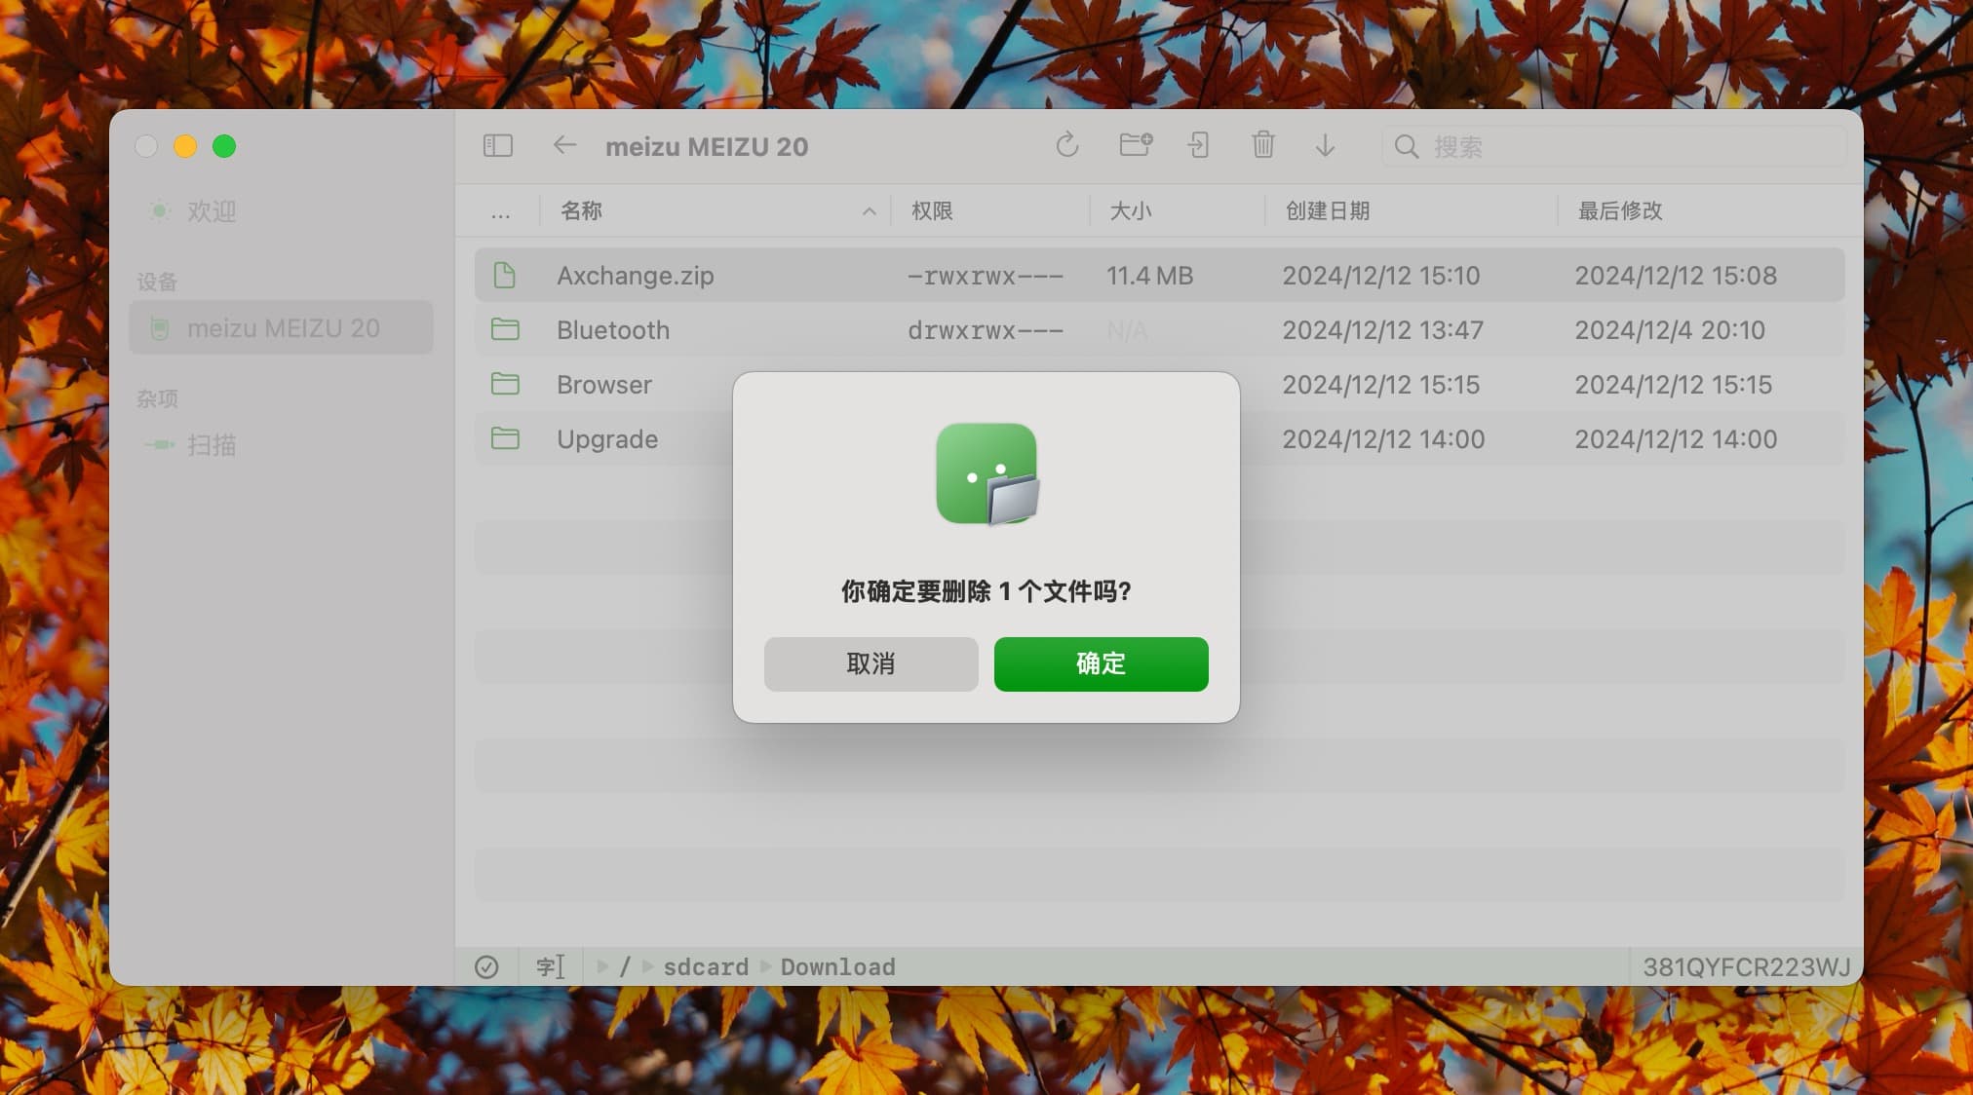
Task: Cancel deletion with the 取消 button
Action: point(870,664)
